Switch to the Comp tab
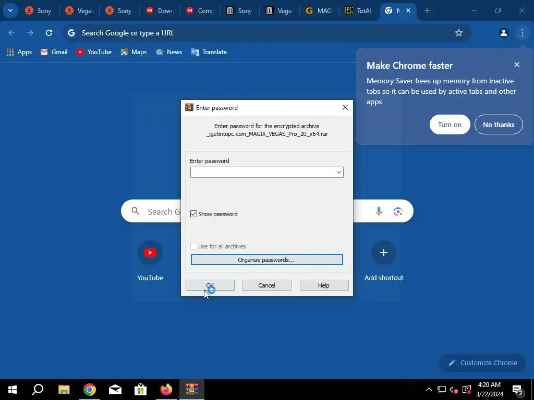Image resolution: width=534 pixels, height=400 pixels. click(199, 10)
